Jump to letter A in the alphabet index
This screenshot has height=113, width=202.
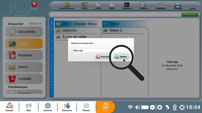tap(52, 20)
